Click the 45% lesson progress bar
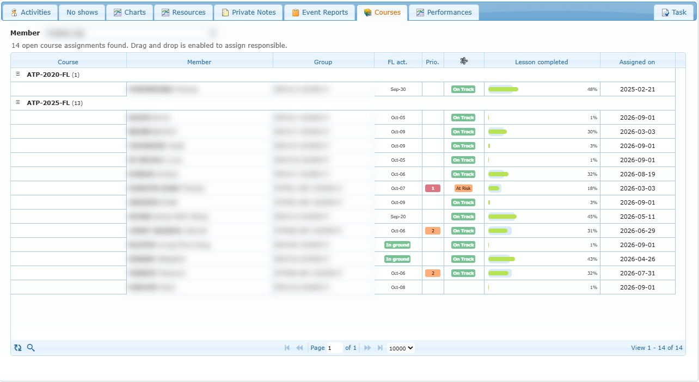 point(502,217)
